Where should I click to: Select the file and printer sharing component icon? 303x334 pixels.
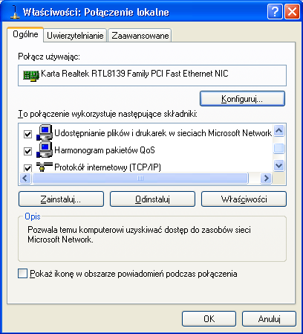[45, 132]
